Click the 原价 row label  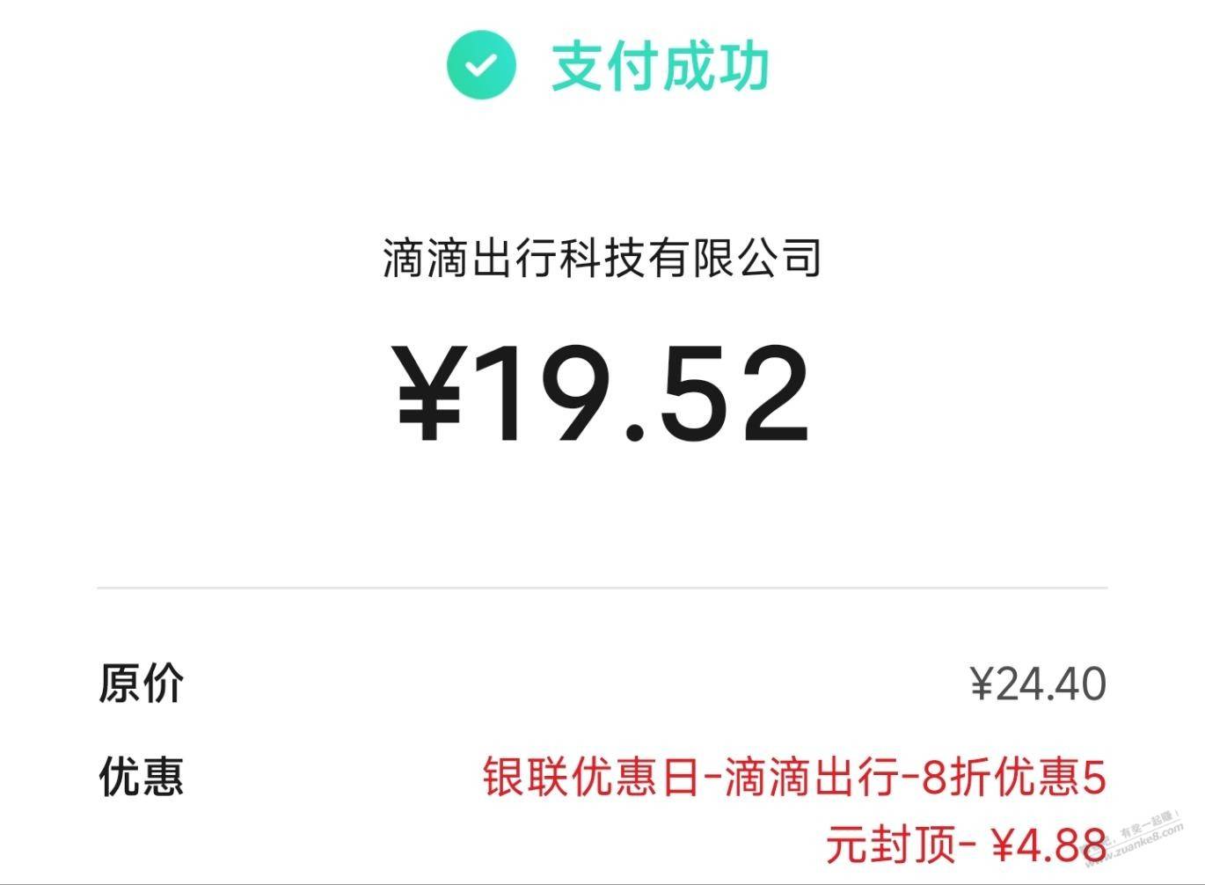tap(141, 684)
